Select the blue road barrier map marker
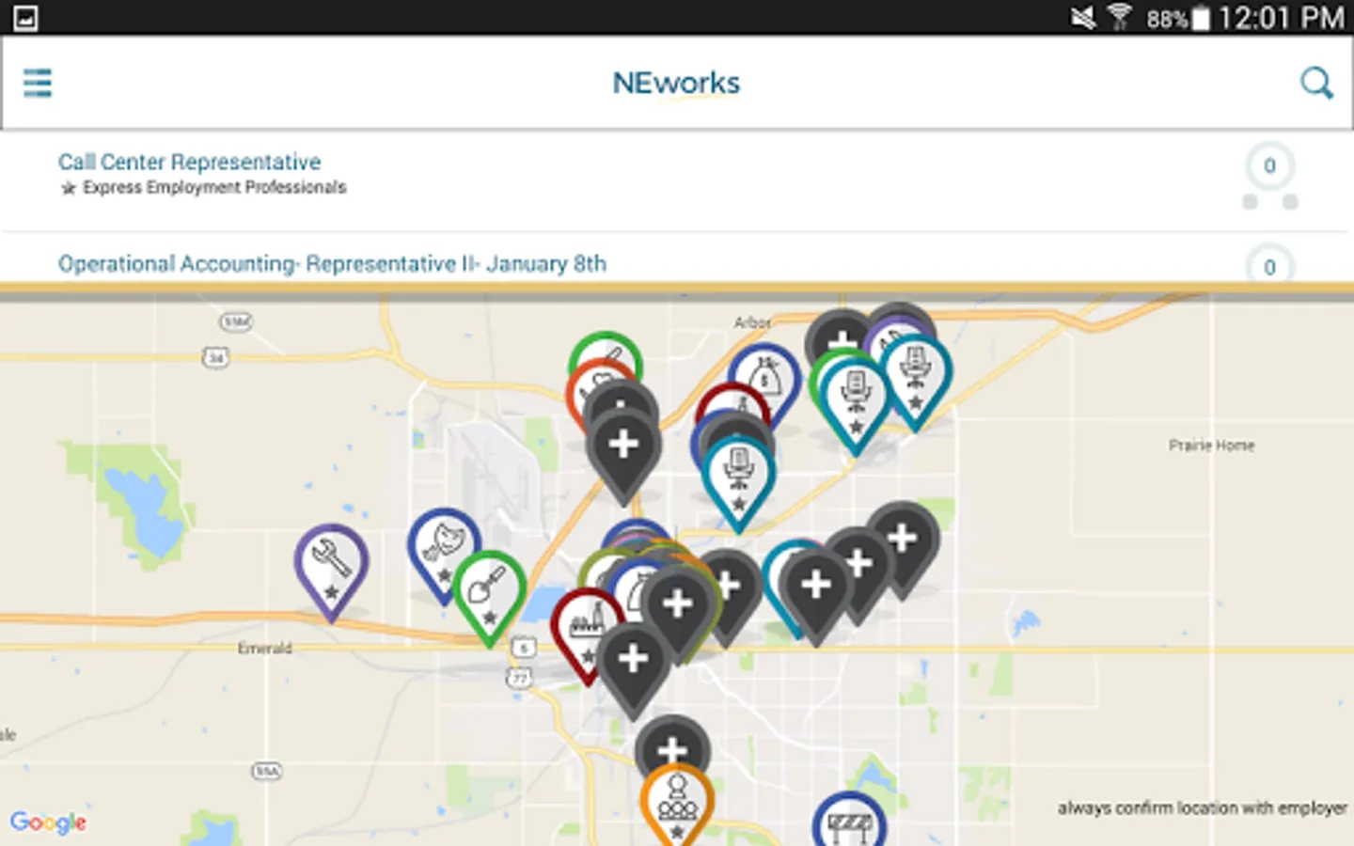 tap(849, 820)
